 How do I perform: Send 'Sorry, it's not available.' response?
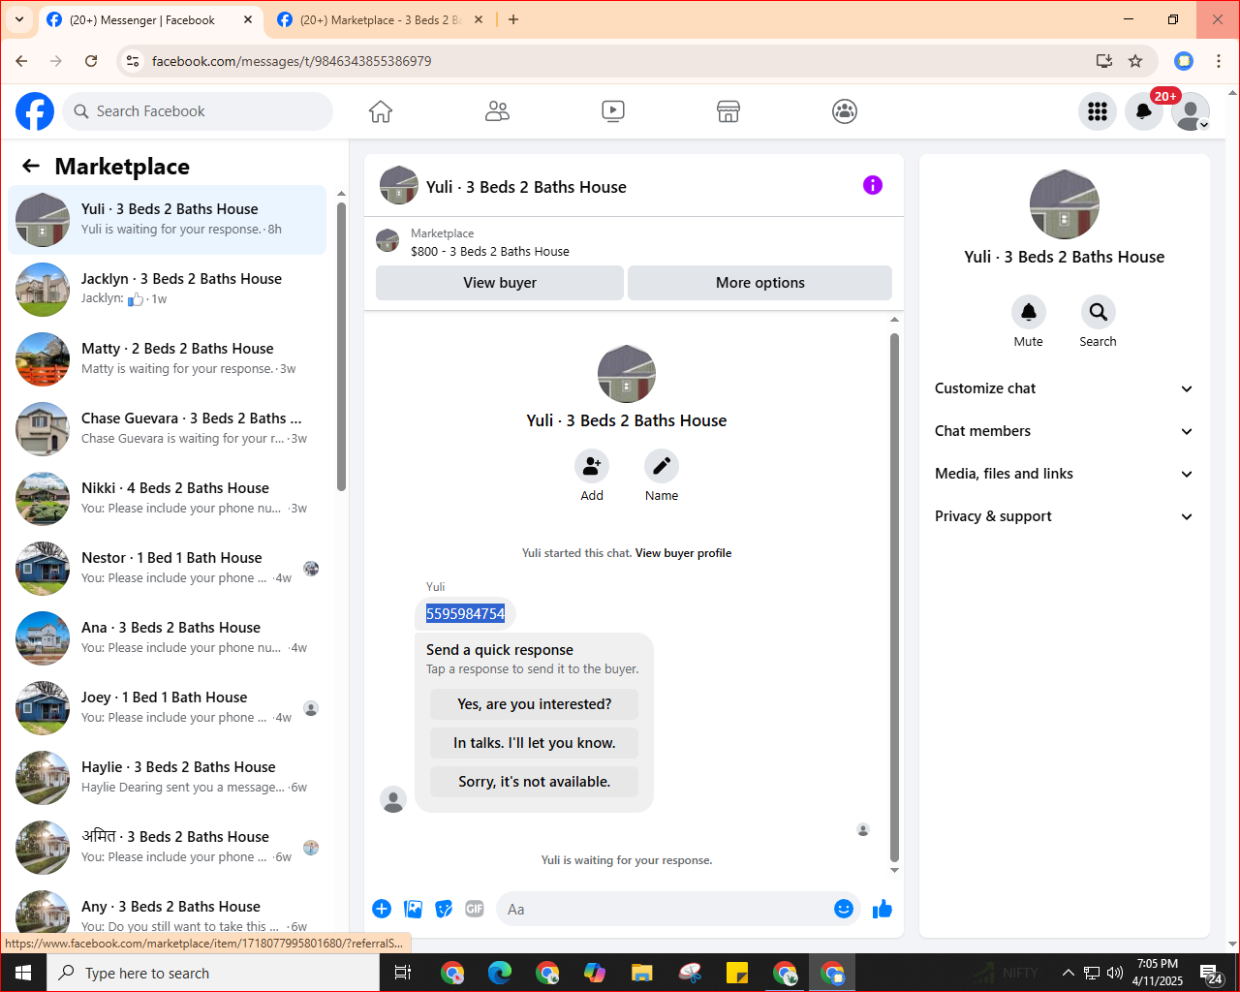pyautogui.click(x=535, y=782)
